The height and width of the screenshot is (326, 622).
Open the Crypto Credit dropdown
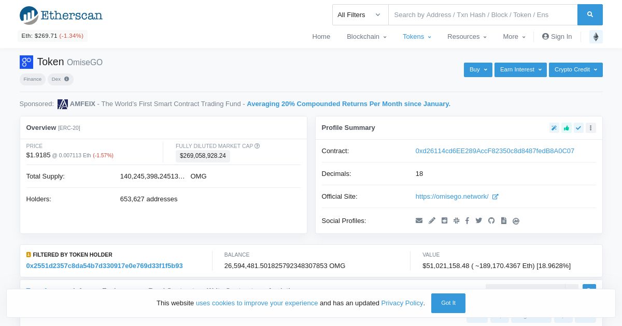[576, 70]
